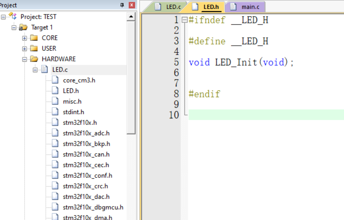Click the LED.c source file icon in tree
The image size is (344, 220).
[45, 69]
